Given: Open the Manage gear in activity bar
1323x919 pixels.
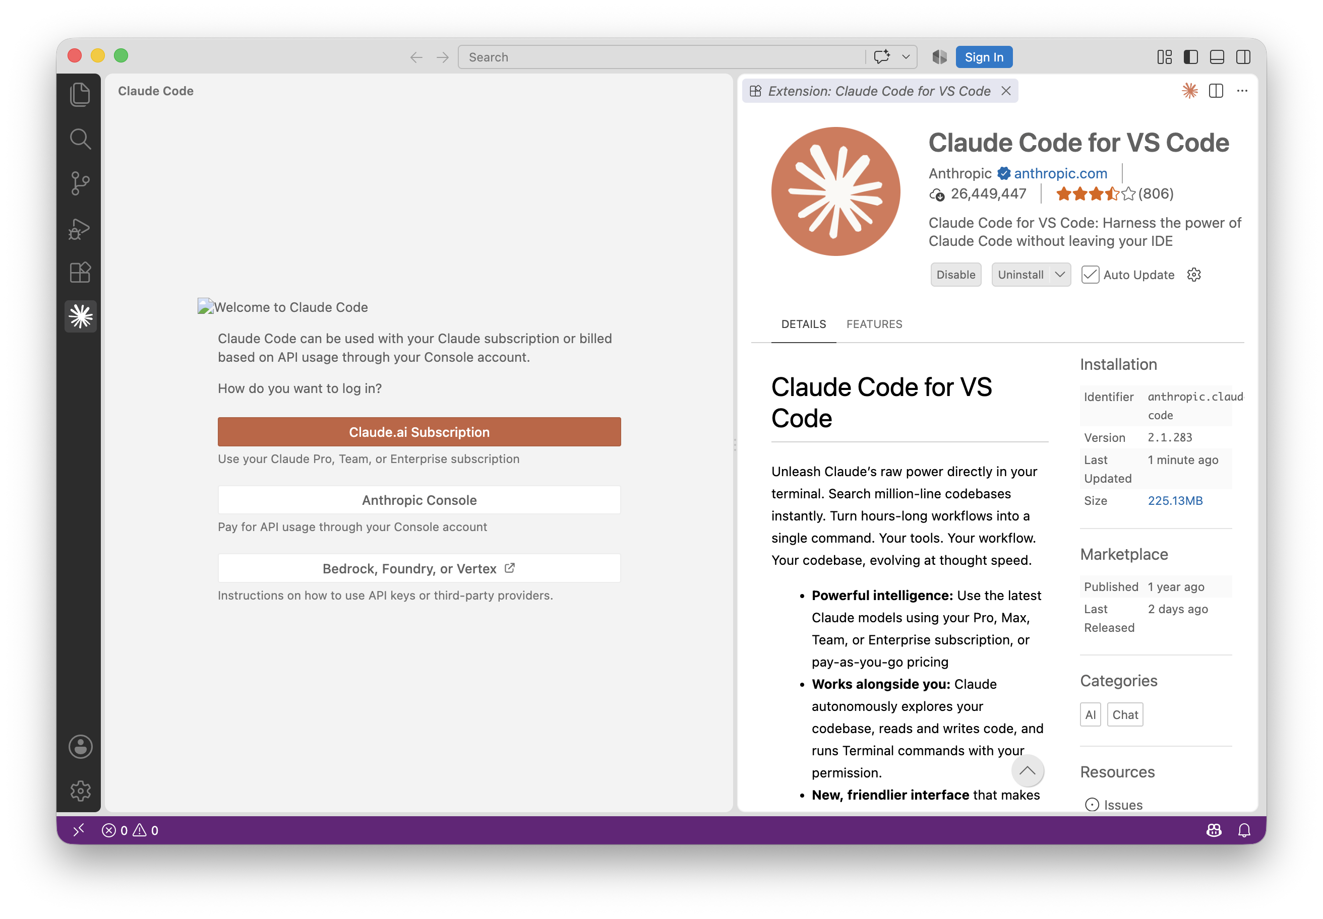Looking at the screenshot, I should click(x=80, y=791).
